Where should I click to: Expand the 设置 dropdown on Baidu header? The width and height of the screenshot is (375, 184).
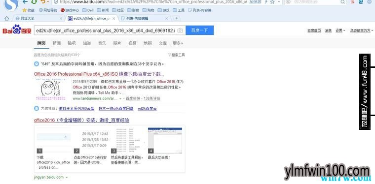[x=340, y=31]
